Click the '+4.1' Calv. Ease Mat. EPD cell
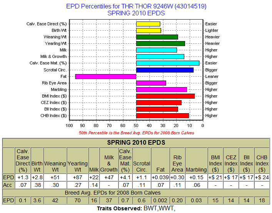This screenshot has width=272, height=213. (125, 177)
